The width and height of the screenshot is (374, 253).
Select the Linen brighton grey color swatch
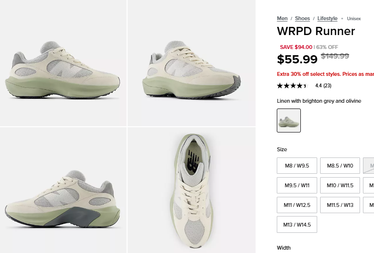(x=289, y=120)
